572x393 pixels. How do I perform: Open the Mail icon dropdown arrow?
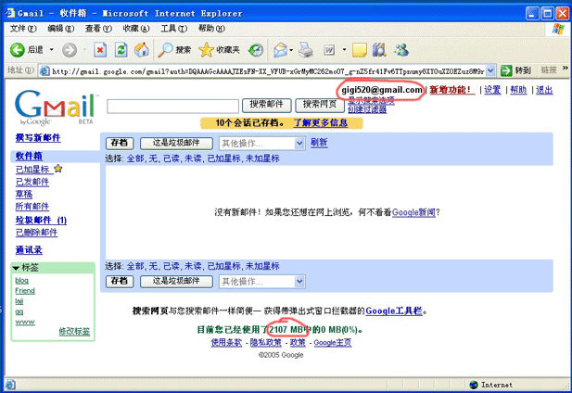pos(291,50)
